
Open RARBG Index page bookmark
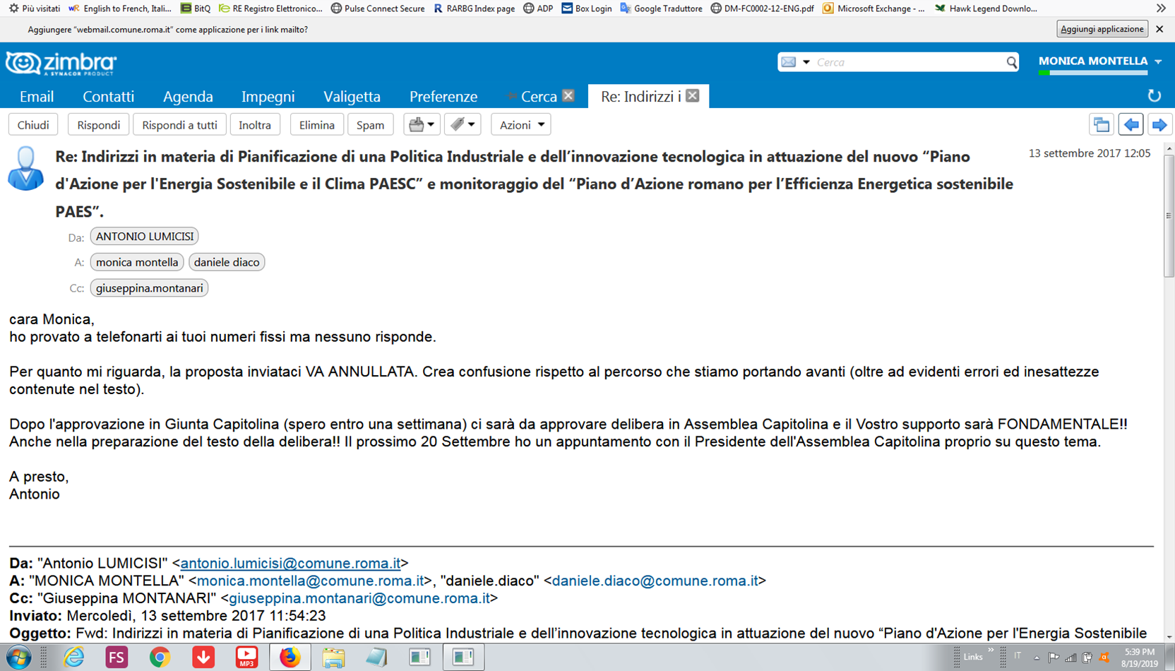pyautogui.click(x=474, y=8)
